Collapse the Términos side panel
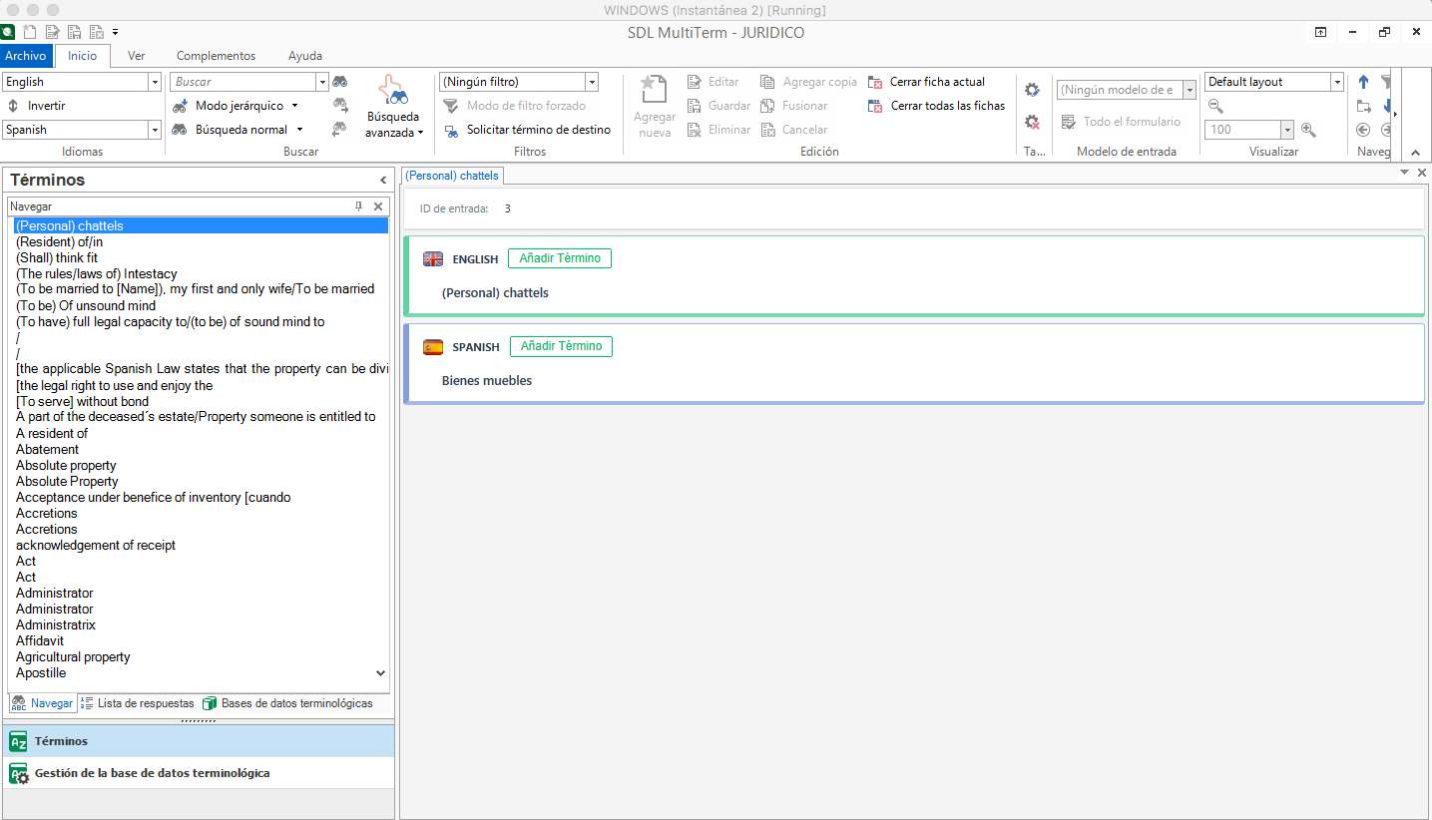The image size is (1432, 820). (x=383, y=181)
